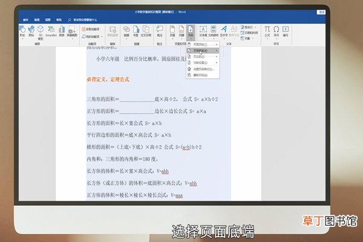Screen dimensions: 363x242
Task: Click the line 长方形的面积=长×宽公式
Action: coord(124,123)
